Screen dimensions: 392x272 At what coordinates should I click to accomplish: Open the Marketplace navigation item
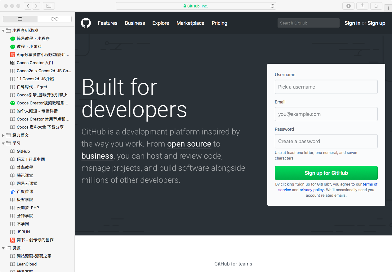[x=190, y=23]
